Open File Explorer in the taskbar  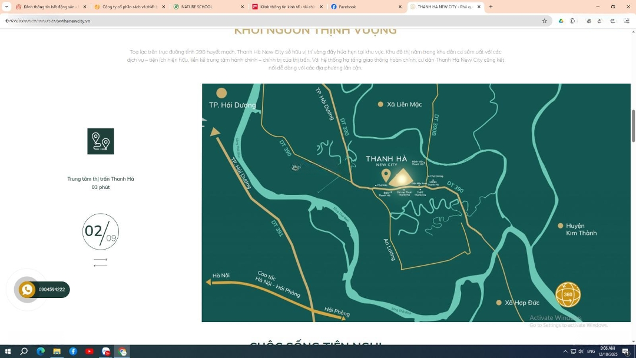(57, 352)
